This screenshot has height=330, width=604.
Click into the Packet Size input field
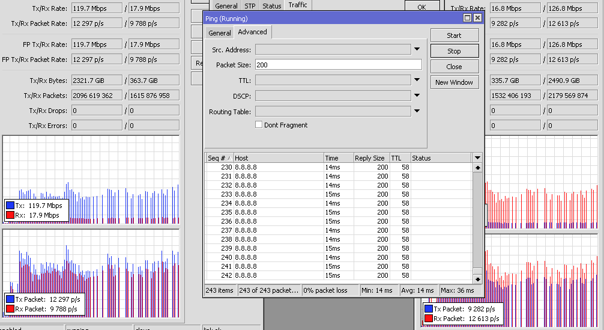pos(338,64)
